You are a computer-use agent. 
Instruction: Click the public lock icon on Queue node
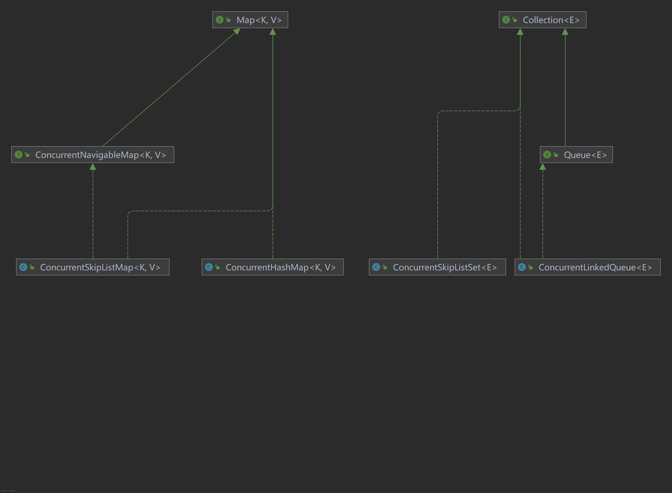(x=556, y=155)
